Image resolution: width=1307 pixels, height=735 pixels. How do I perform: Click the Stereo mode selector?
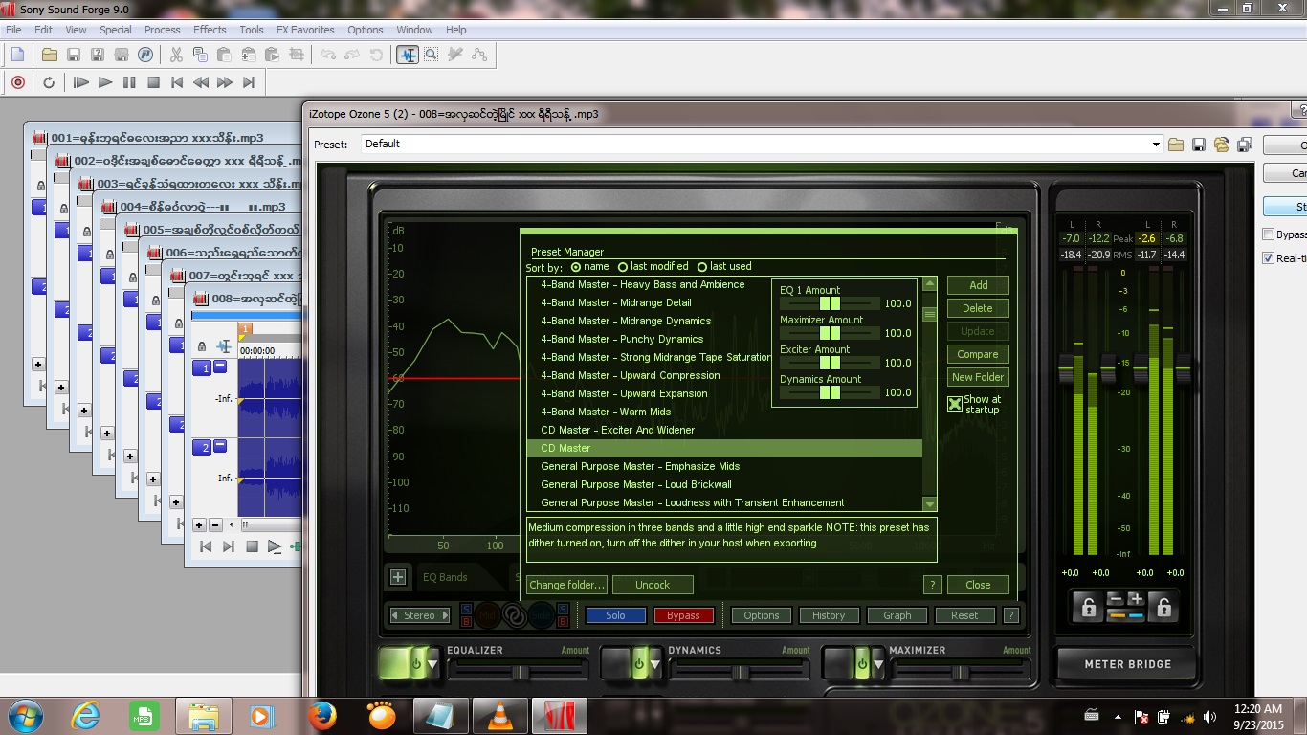coord(420,615)
